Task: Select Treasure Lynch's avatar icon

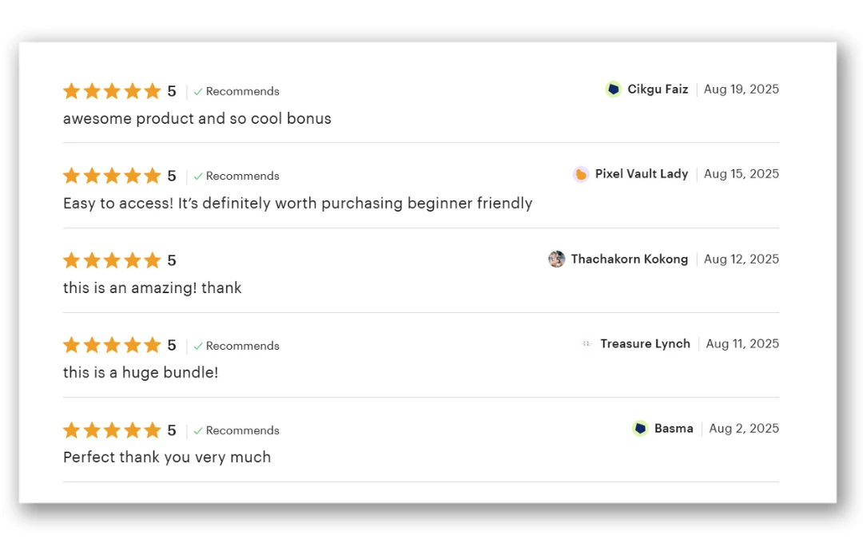Action: click(586, 343)
